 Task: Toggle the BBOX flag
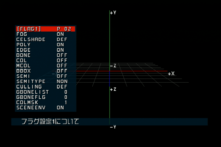point(46,71)
